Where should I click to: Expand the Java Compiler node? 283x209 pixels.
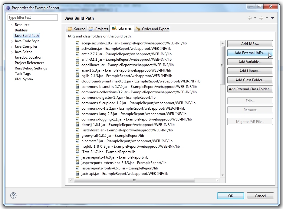(x=12, y=47)
